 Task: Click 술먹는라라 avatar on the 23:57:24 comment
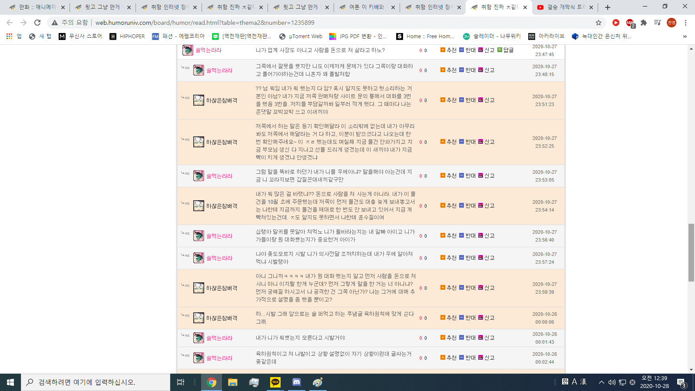pos(199,258)
